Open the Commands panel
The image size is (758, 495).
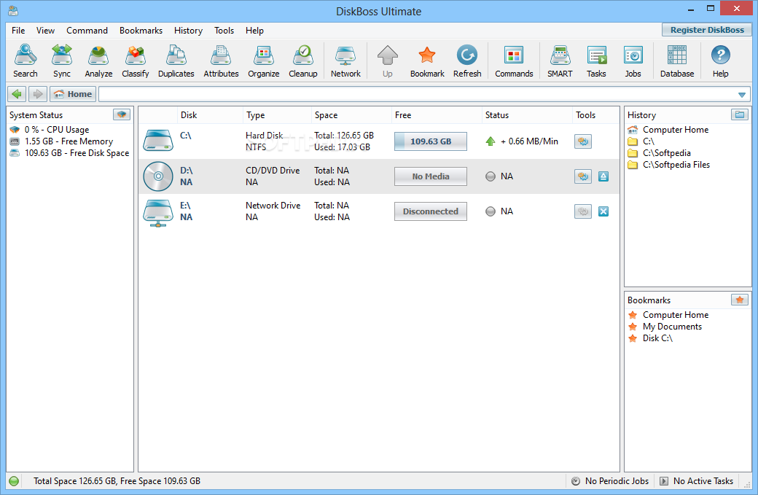pyautogui.click(x=514, y=61)
